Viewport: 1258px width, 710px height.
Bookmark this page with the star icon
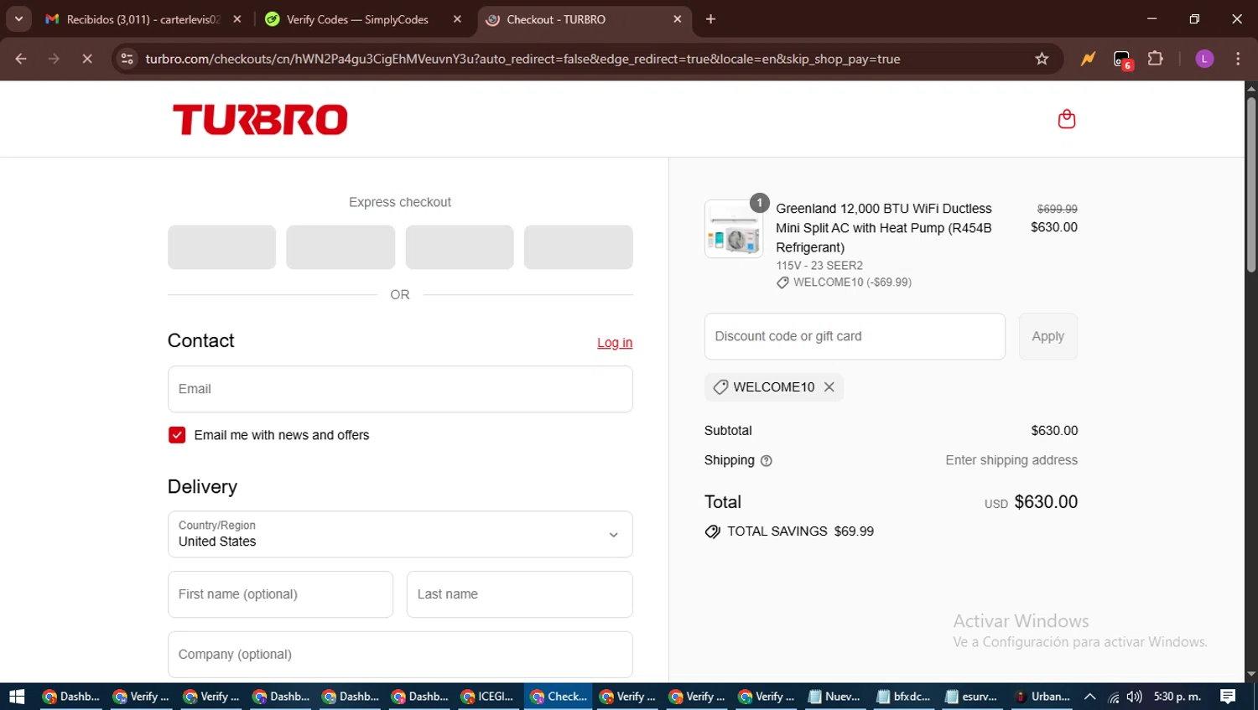click(x=1042, y=59)
